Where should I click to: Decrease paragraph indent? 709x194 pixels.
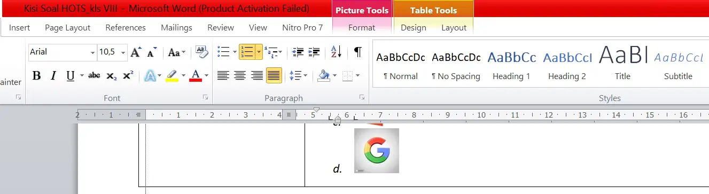pyautogui.click(x=298, y=52)
